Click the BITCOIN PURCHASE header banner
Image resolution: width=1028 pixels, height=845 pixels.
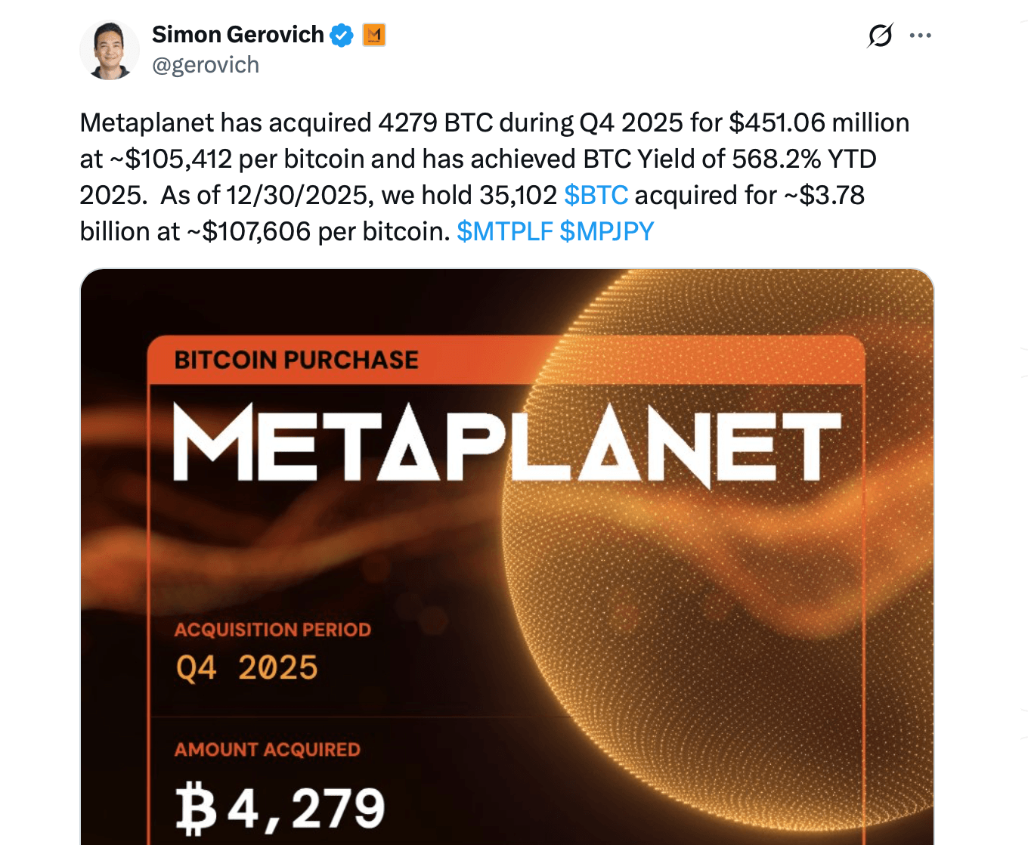pos(297,360)
